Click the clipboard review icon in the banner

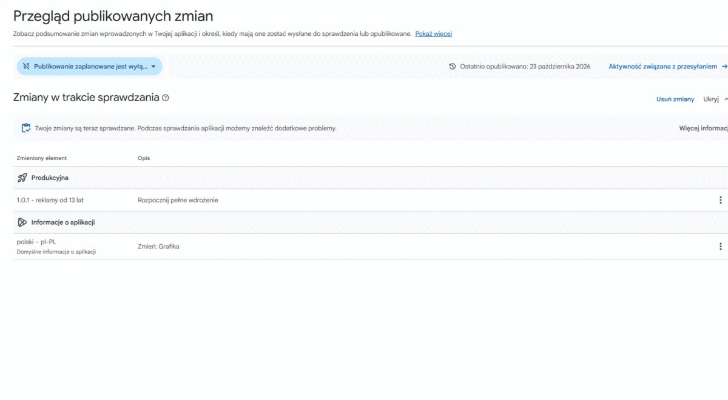[26, 128]
